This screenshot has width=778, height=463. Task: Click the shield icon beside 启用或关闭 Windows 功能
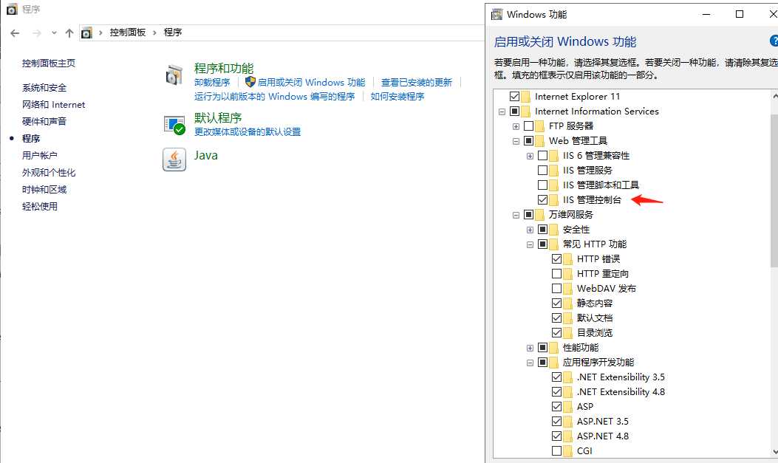[250, 82]
